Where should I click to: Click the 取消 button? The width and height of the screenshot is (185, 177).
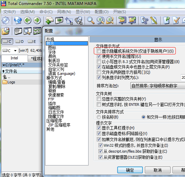tap(158, 170)
